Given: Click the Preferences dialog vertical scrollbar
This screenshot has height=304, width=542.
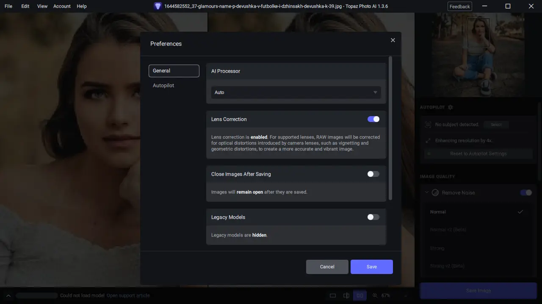Looking at the screenshot, I should 390,128.
